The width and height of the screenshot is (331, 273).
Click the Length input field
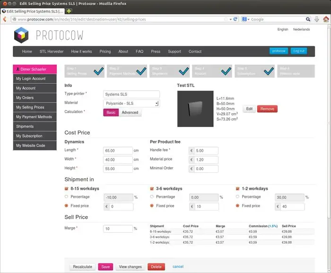click(x=118, y=150)
